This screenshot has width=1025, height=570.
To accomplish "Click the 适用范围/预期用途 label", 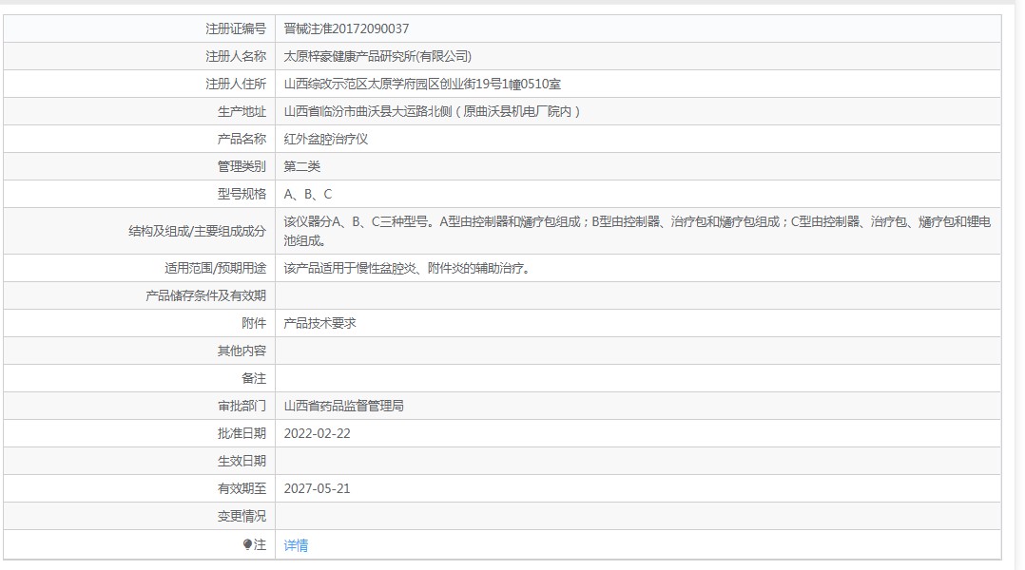I will coord(216,268).
